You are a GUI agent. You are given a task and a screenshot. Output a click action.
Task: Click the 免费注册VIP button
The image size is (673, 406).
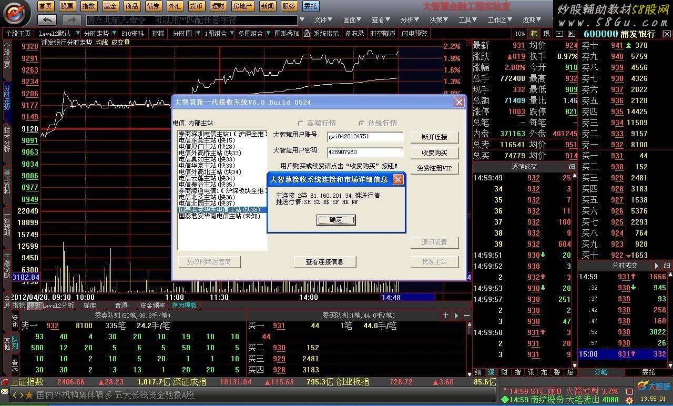click(x=434, y=168)
